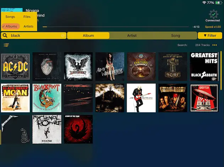Image resolution: width=224 pixels, height=167 pixels.
Task: Open the Alter Bridge Blackbird album
Action: [x=78, y=66]
